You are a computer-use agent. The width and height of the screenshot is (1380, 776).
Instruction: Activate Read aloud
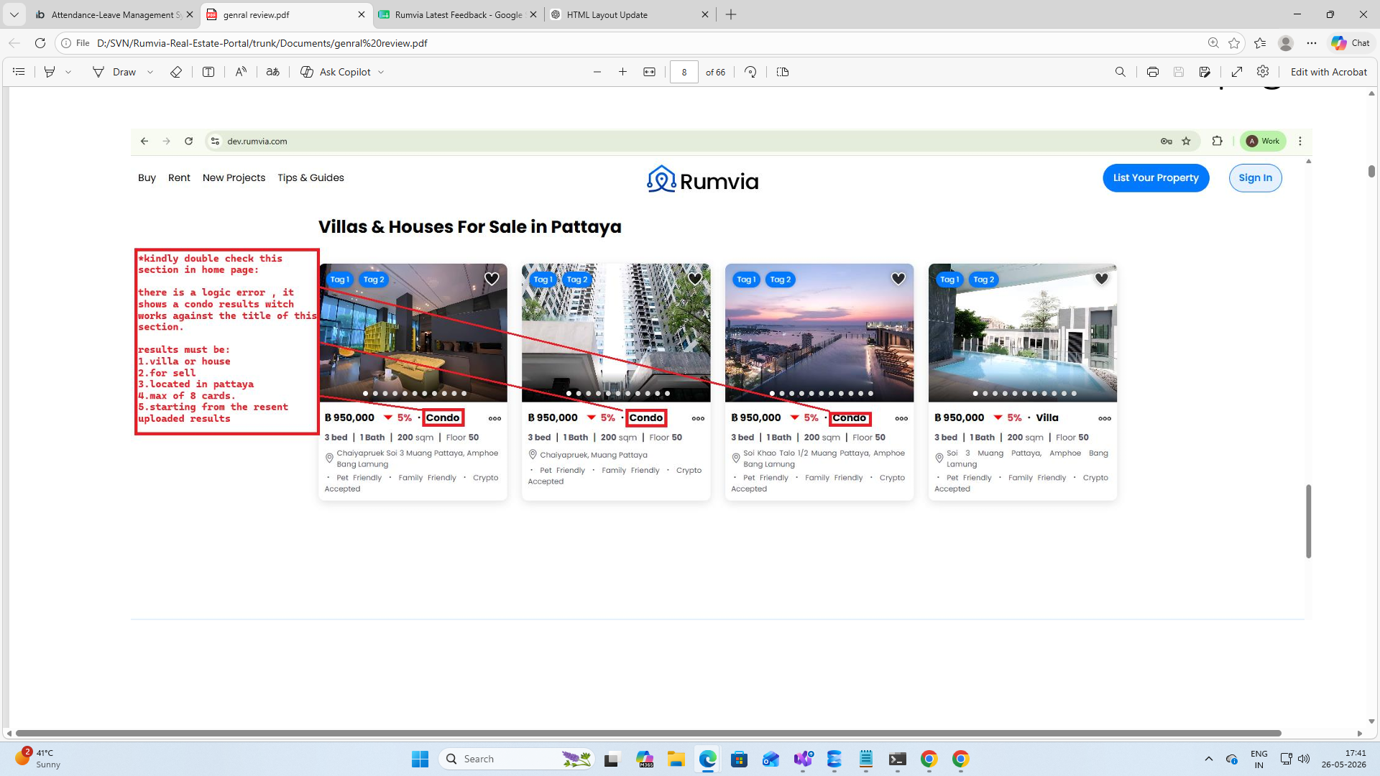(x=241, y=72)
